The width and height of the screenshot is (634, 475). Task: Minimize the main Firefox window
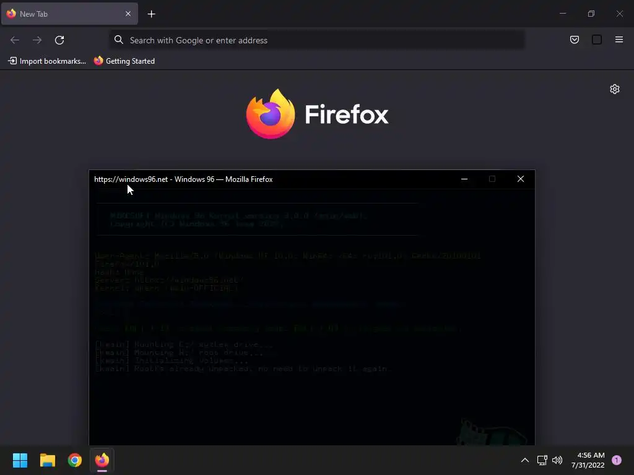point(563,14)
